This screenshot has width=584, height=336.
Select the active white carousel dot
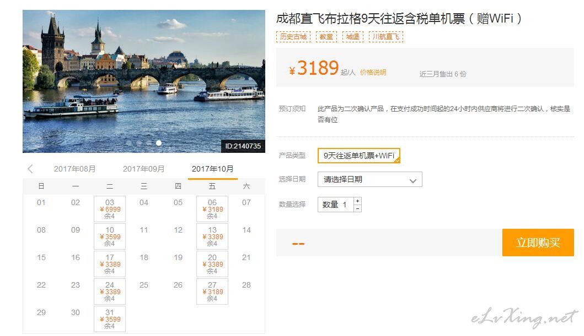point(159,143)
